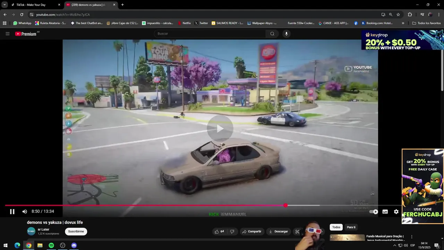
Task: Open the keydrop FERCHUCABJ code ad
Action: point(423,186)
